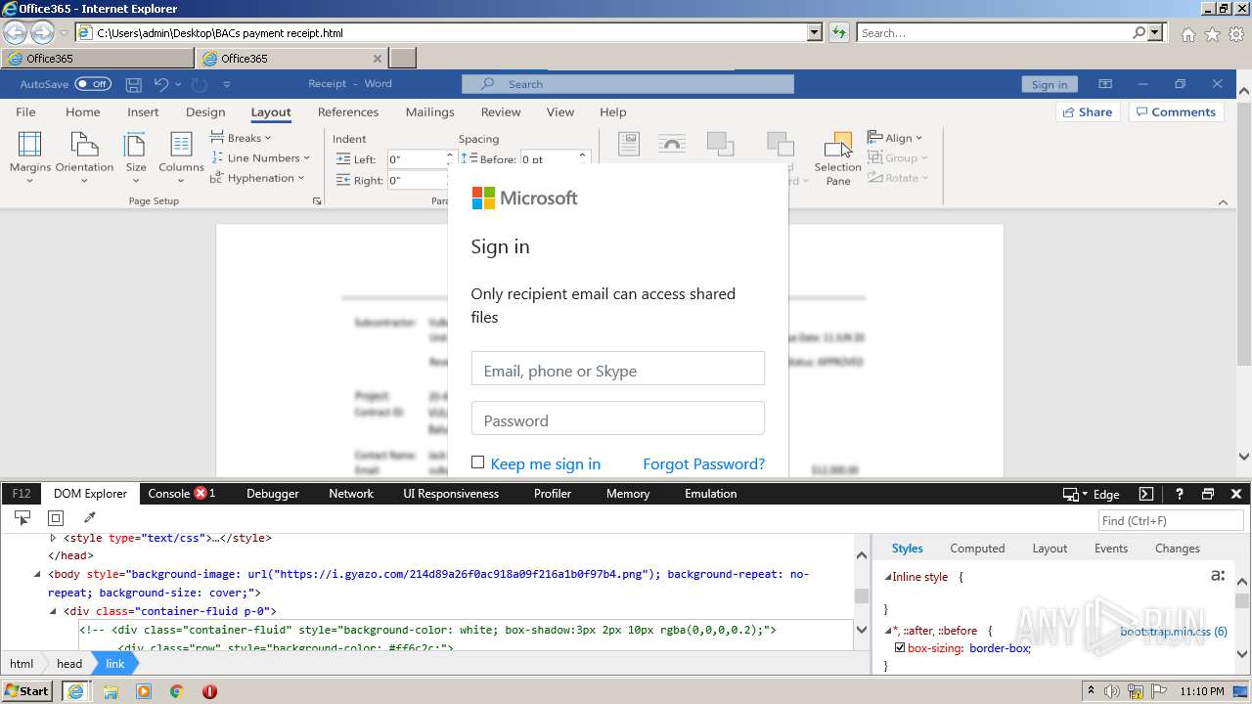Click the bootstrap.min.css (6) source link
The height and width of the screenshot is (704, 1252).
[1174, 632]
